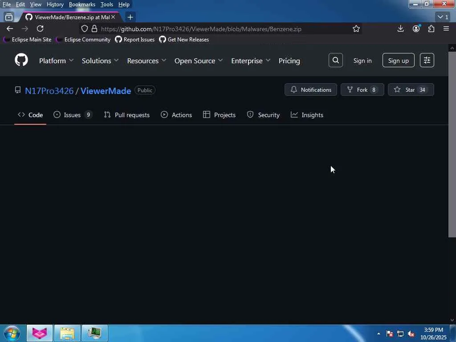456x342 pixels.
Task: Click the Sign in link
Action: [x=362, y=61]
